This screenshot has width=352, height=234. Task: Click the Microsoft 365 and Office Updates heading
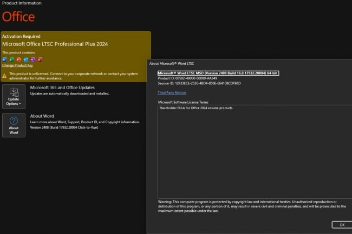pos(62,88)
